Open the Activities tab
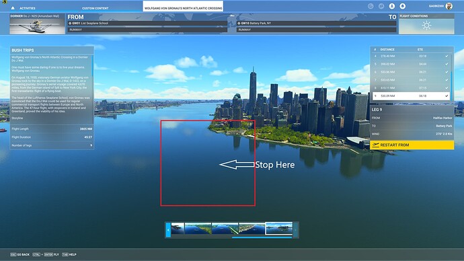Image resolution: width=464 pixels, height=261 pixels. click(x=28, y=8)
